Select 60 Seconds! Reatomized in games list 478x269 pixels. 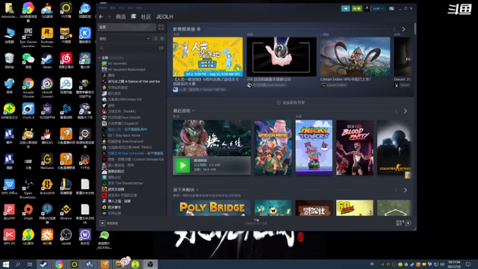[x=126, y=69]
